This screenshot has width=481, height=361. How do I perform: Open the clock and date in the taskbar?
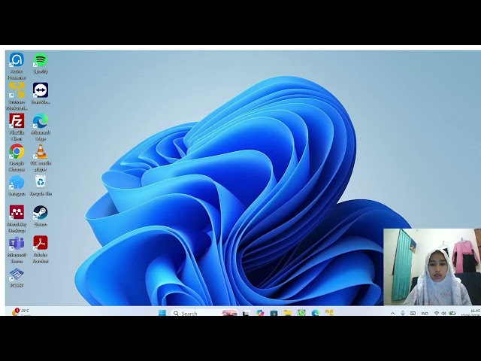click(x=470, y=313)
